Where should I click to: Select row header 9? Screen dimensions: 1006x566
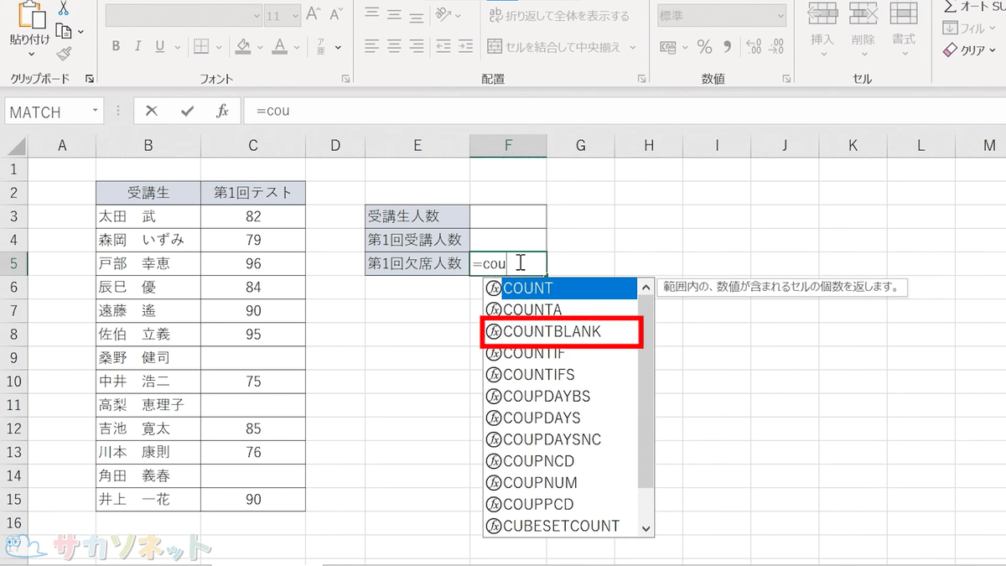coord(14,358)
